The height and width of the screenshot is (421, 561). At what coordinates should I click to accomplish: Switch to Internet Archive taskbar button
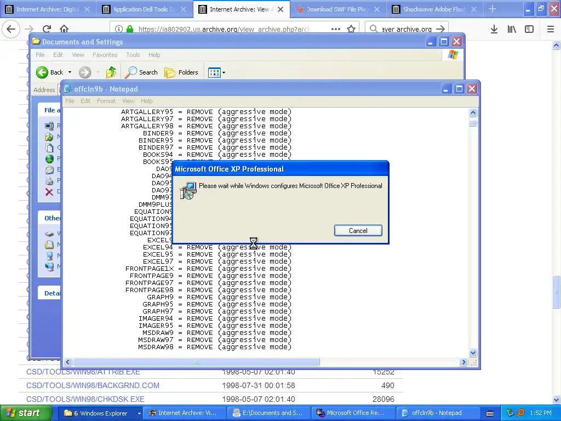tap(184, 413)
